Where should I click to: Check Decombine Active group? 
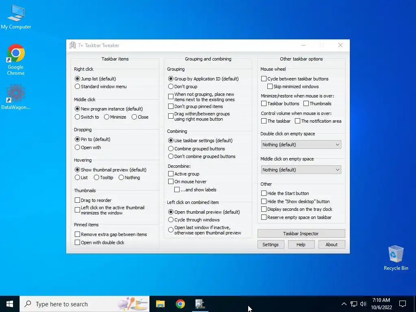pyautogui.click(x=184, y=174)
